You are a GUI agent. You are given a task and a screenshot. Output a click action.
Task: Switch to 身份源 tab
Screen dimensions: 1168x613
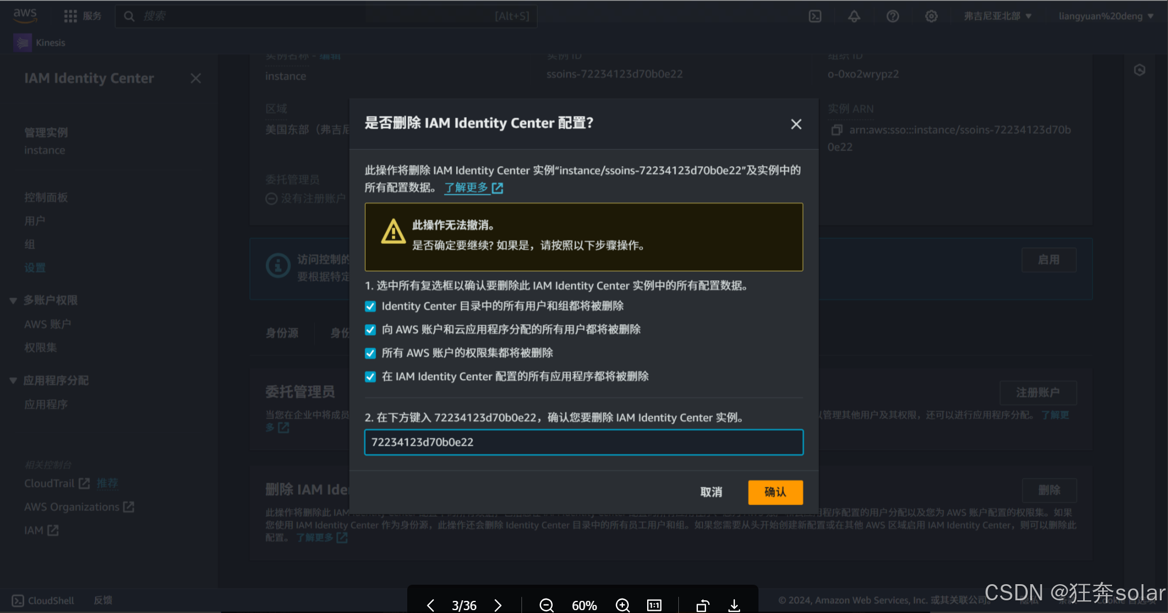(x=282, y=333)
